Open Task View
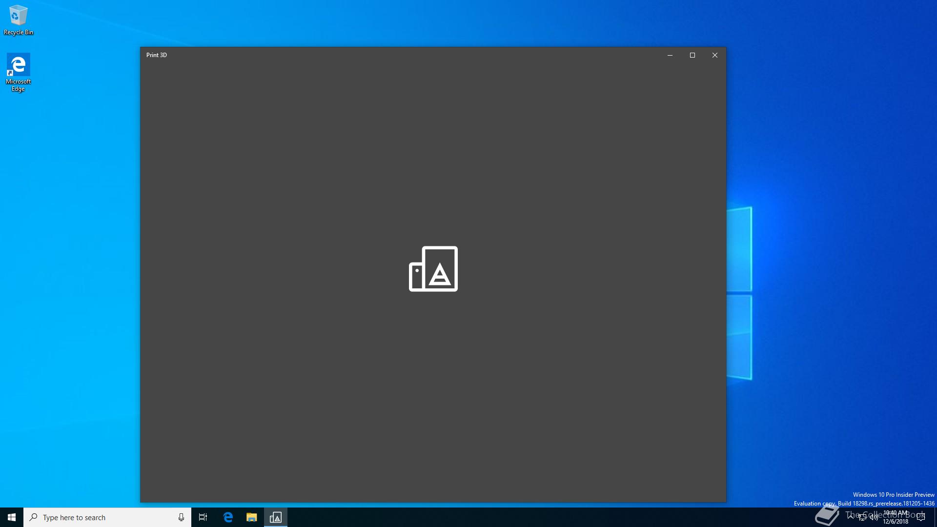This screenshot has height=527, width=937. tap(203, 517)
